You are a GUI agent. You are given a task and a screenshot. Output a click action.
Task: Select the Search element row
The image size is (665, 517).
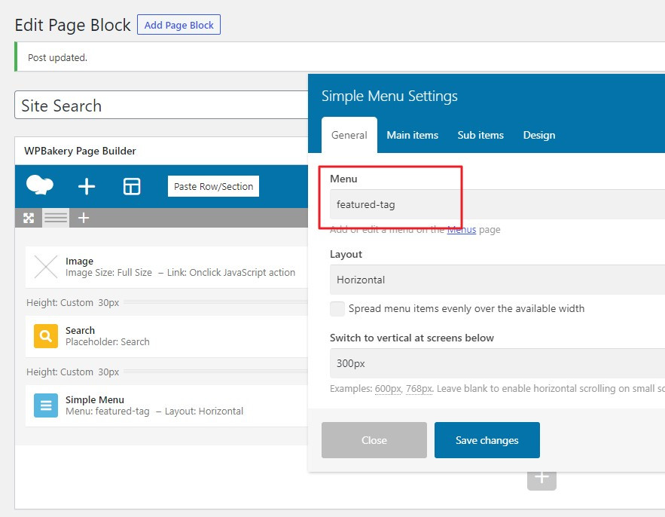pos(166,336)
